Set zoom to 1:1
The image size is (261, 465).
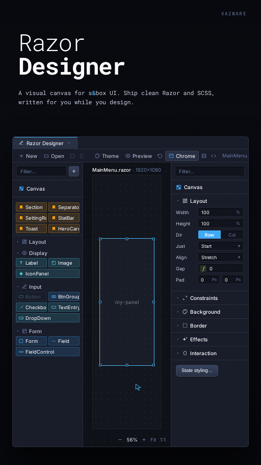coord(163,440)
